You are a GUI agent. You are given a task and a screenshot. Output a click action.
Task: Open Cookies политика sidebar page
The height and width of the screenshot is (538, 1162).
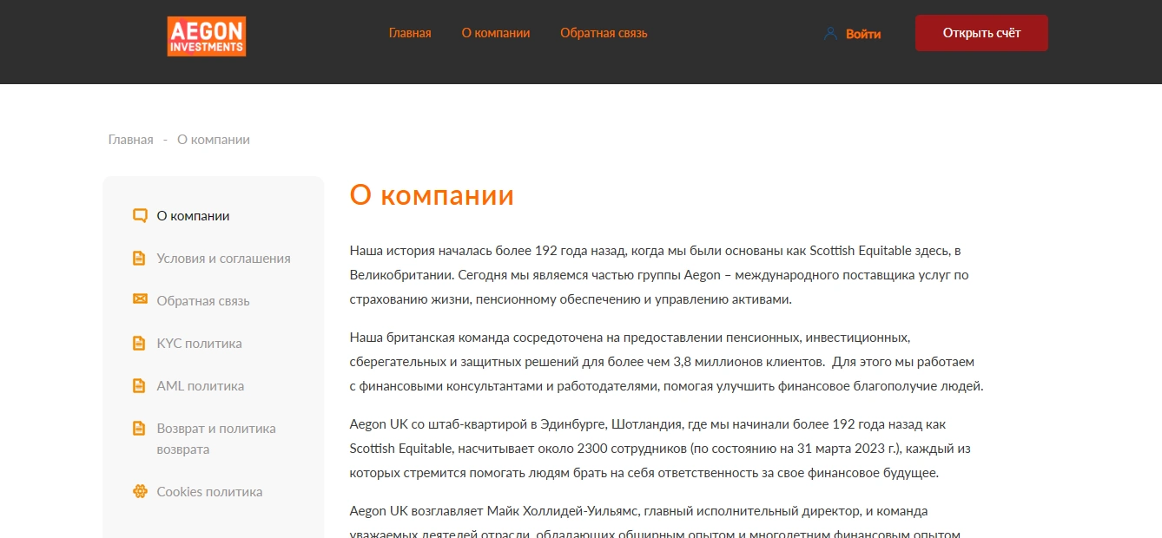click(209, 492)
